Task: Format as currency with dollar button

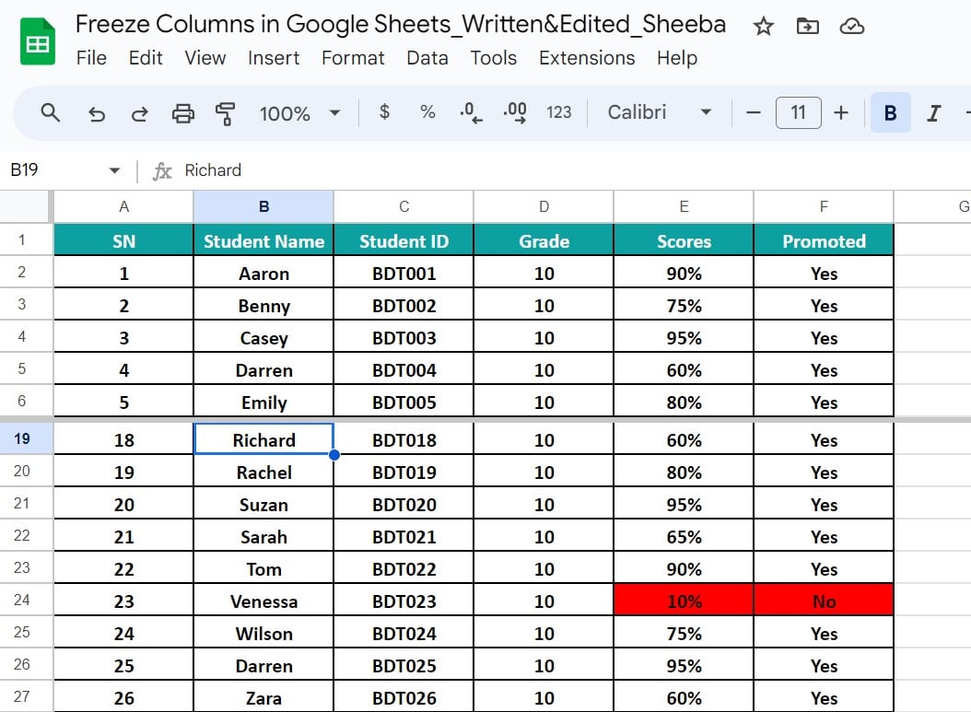Action: click(x=384, y=112)
